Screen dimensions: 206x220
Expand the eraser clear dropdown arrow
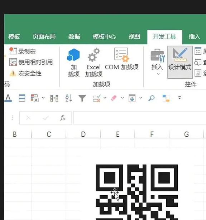123,98
